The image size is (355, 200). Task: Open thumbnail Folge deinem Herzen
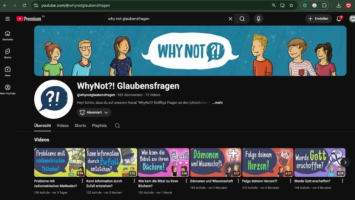[268, 162]
